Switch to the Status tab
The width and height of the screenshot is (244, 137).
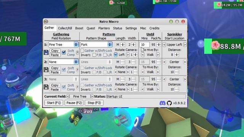click(x=117, y=28)
